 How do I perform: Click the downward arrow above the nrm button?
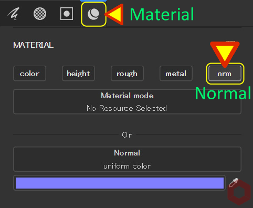click(225, 55)
